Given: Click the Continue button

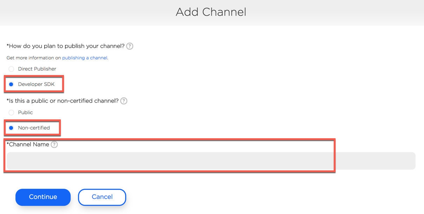Looking at the screenshot, I should (43, 197).
